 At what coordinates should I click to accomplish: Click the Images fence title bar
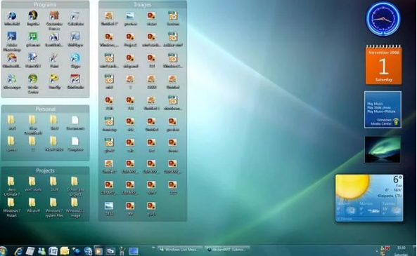[143, 4]
